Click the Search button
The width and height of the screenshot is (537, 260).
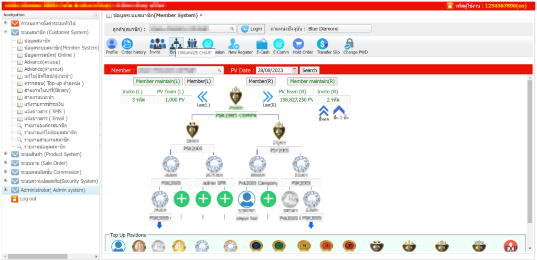pos(309,70)
